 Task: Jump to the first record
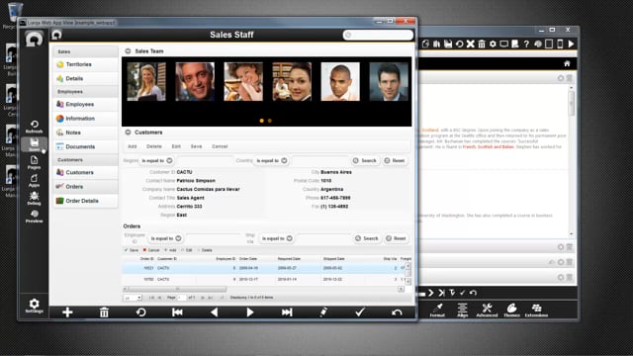pos(177,312)
